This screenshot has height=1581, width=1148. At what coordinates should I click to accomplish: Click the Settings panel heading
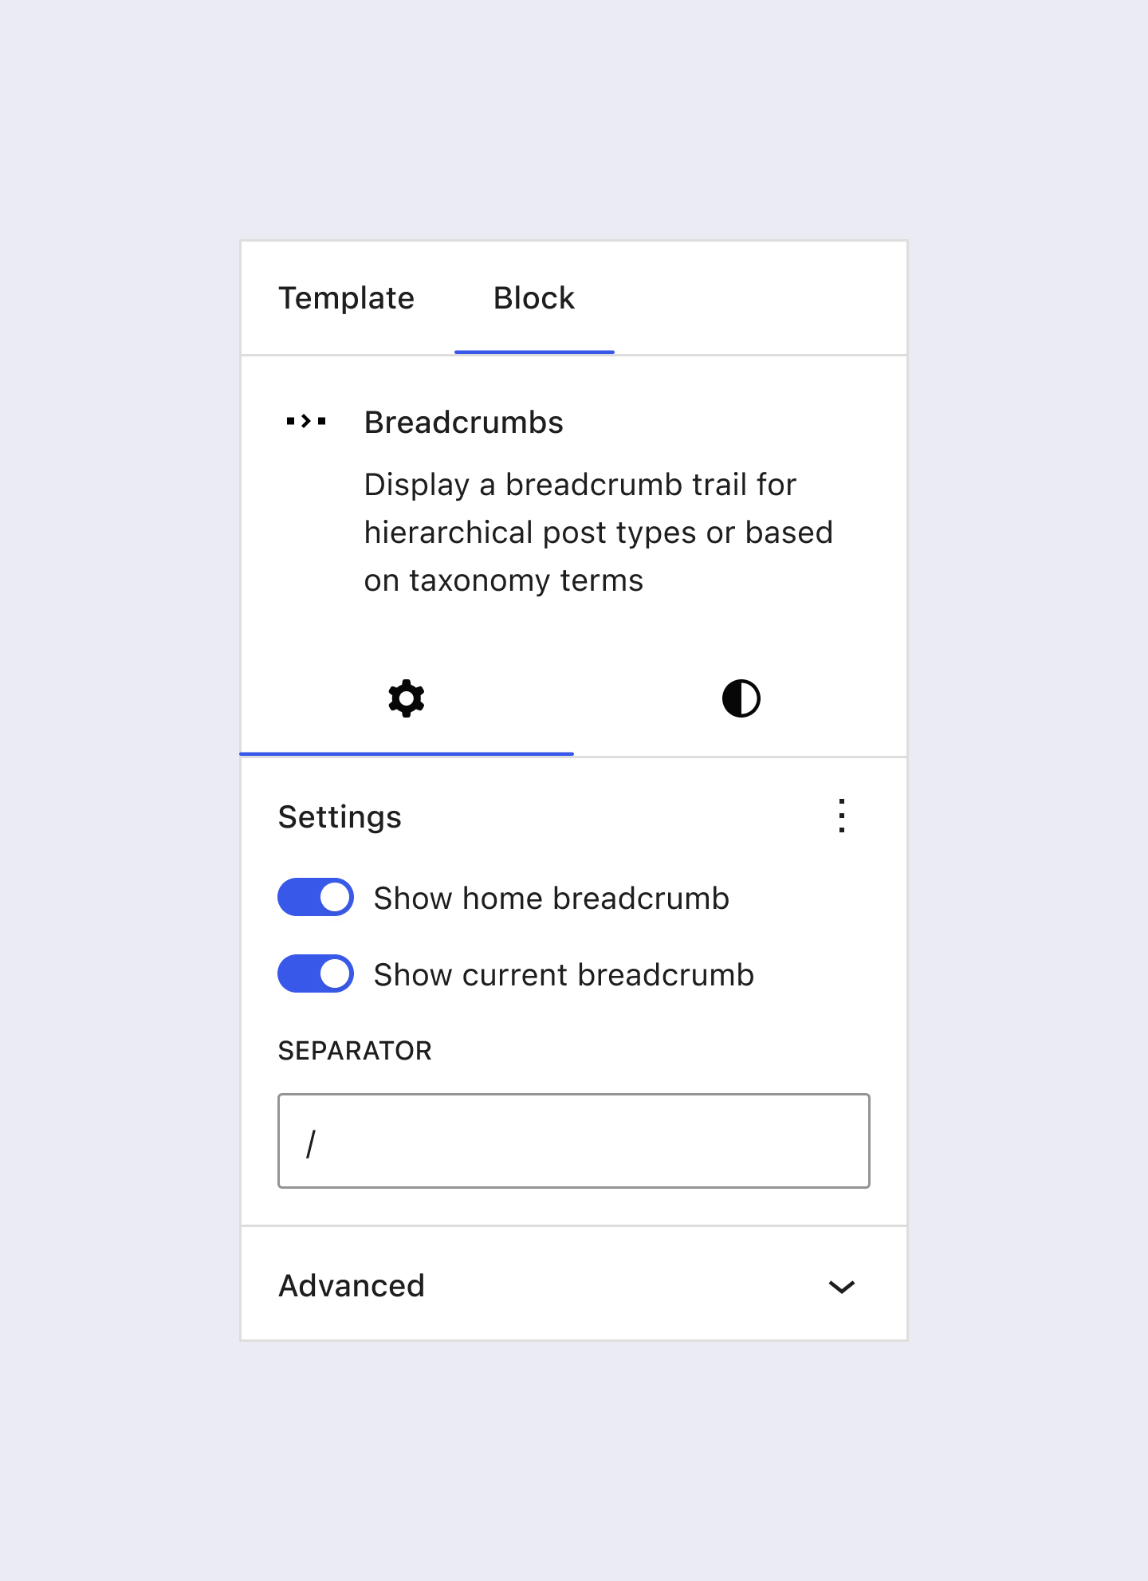pyautogui.click(x=340, y=817)
